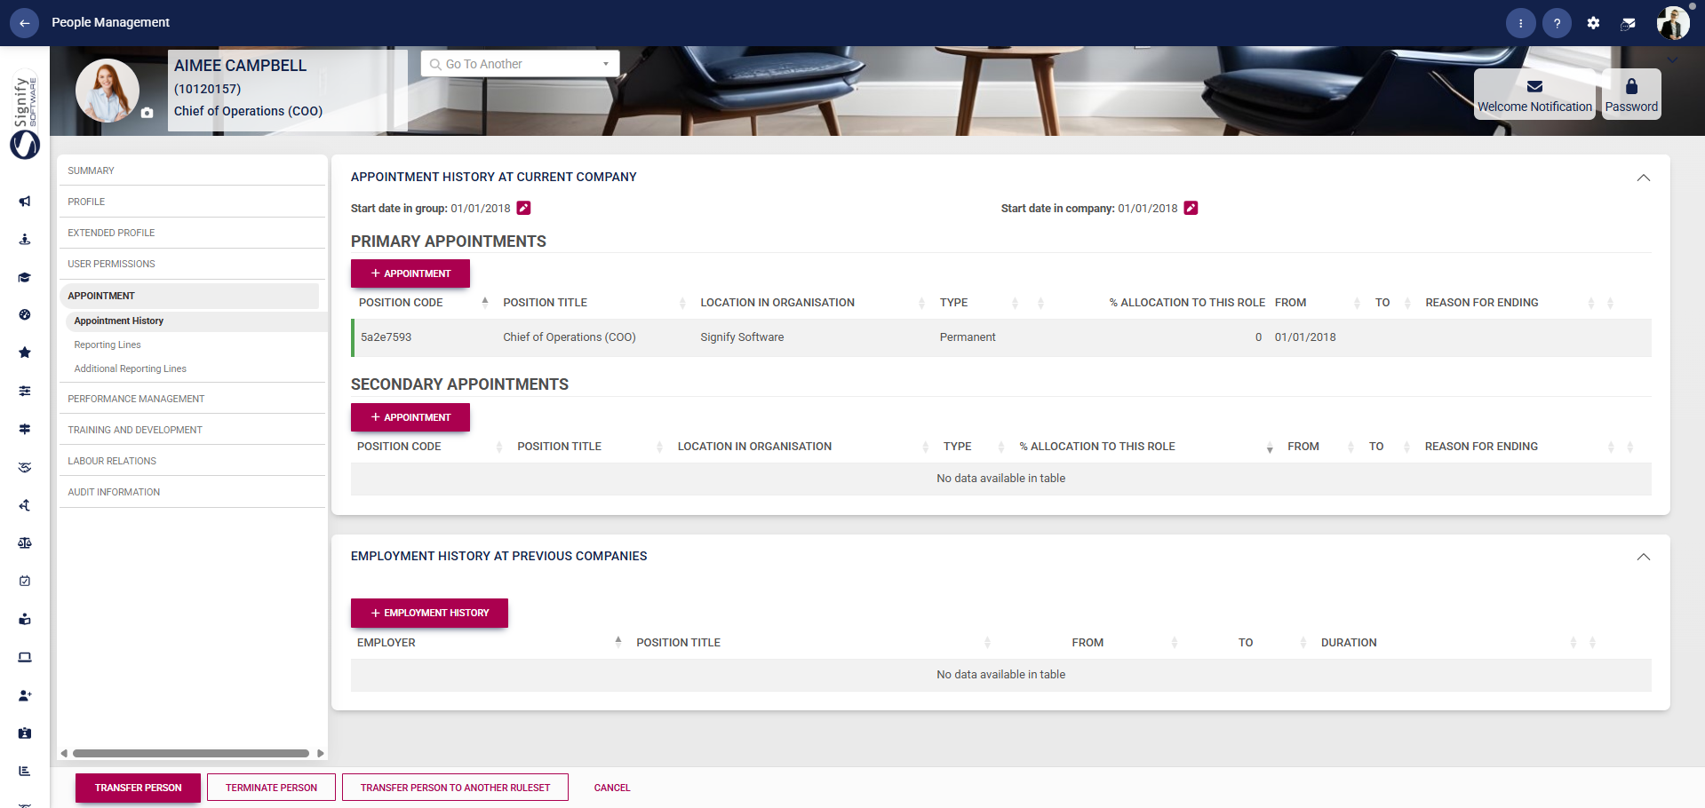Viewport: 1705px width, 808px height.
Task: Click the user avatar in the top right
Action: pos(1672,22)
